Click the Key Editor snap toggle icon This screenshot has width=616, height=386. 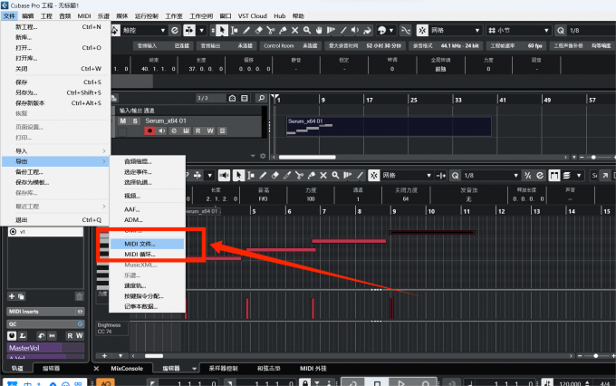click(373, 175)
